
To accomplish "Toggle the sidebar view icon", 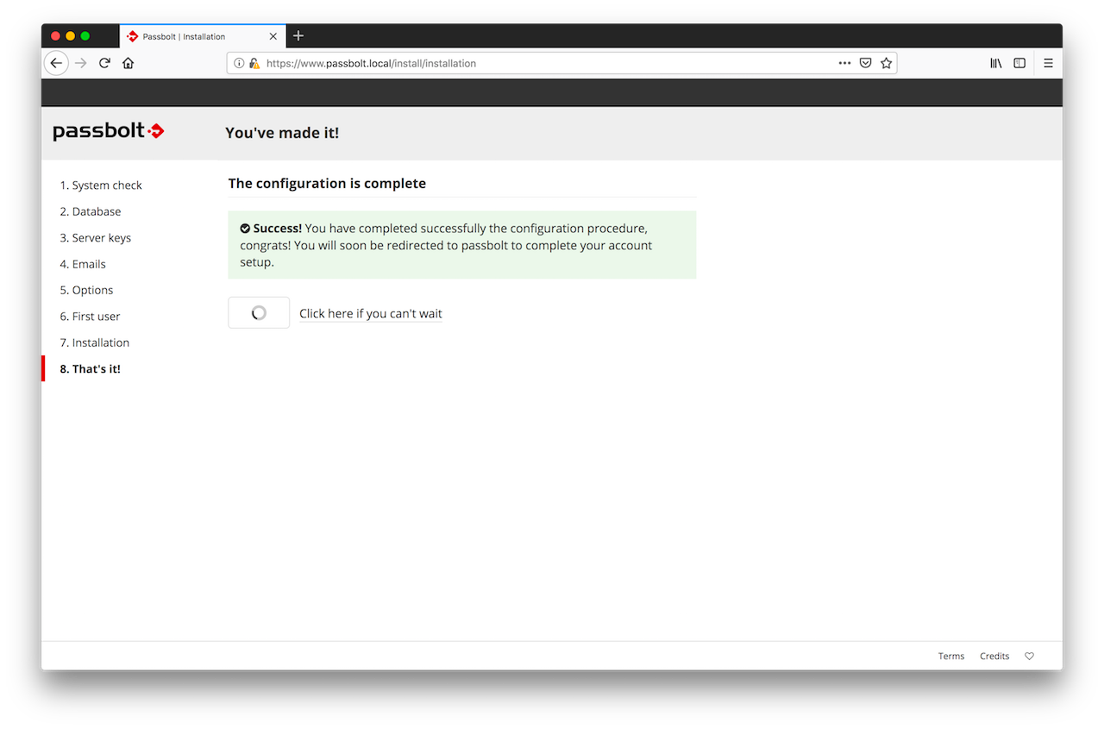I will coord(1019,63).
